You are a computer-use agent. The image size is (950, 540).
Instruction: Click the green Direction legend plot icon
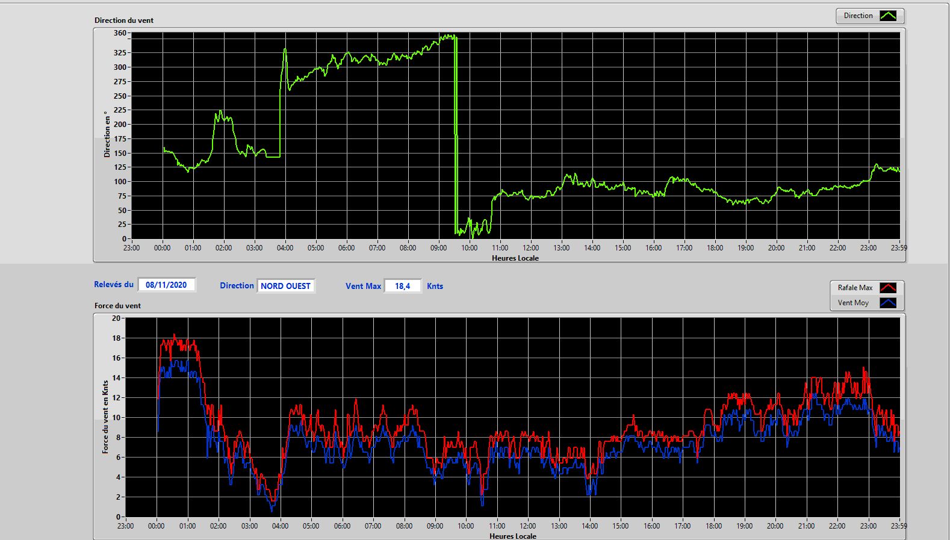[888, 16]
